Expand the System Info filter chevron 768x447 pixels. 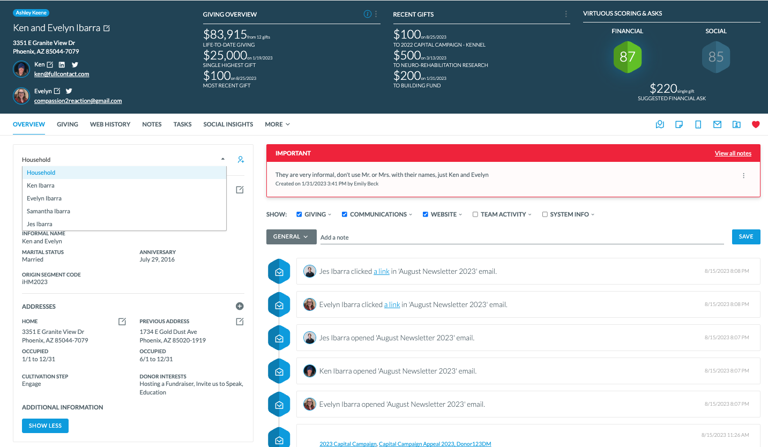(593, 214)
